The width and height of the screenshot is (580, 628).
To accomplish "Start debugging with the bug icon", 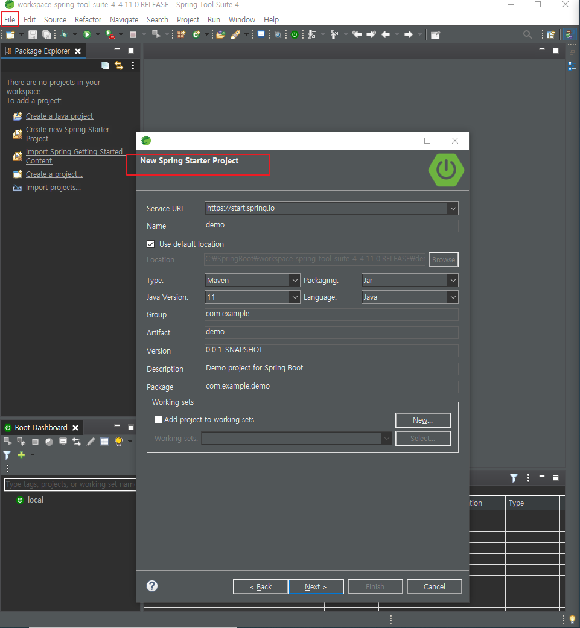I will [64, 35].
